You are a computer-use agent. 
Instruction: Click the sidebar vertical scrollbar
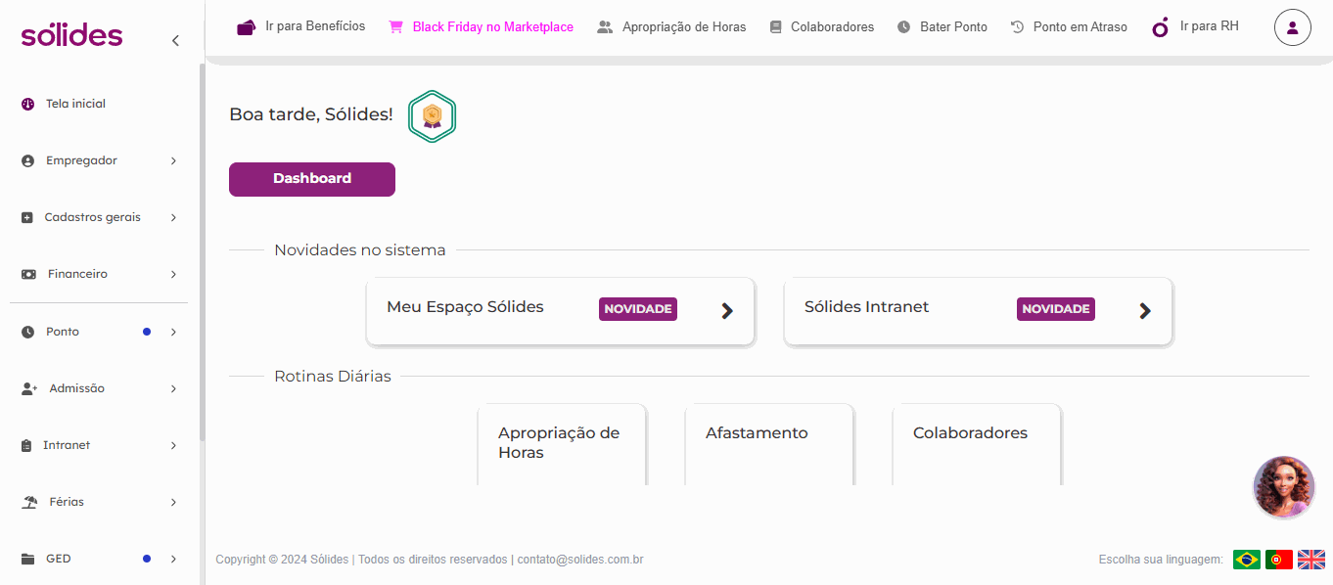click(x=203, y=254)
